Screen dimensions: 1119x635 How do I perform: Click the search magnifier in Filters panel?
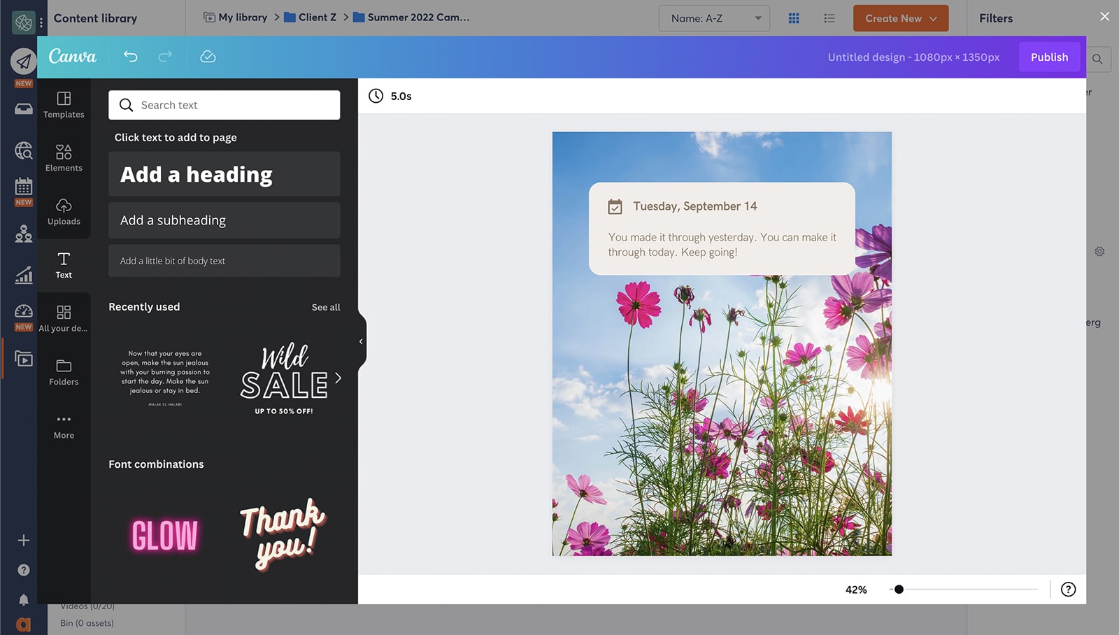pos(1098,59)
